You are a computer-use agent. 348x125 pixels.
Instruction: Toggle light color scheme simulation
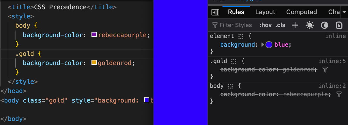click(310, 25)
